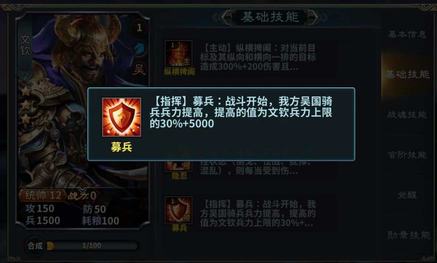Expand the stats panel chevron arrow

click(x=83, y=191)
